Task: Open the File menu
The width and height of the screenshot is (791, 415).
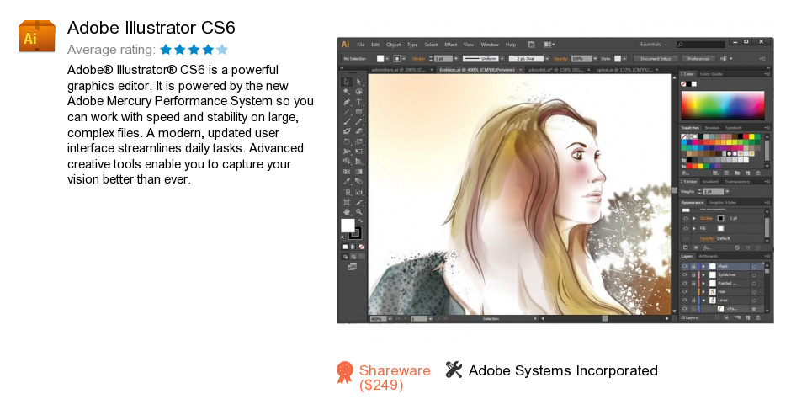Action: [x=361, y=45]
